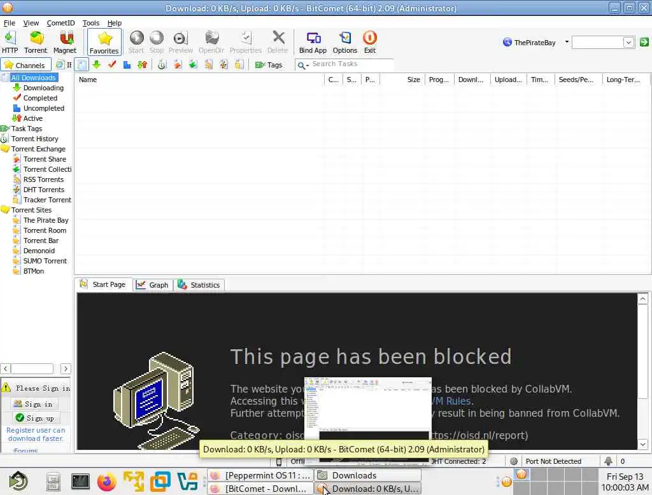Click the Channels star button
The height and width of the screenshot is (495, 652).
point(25,65)
